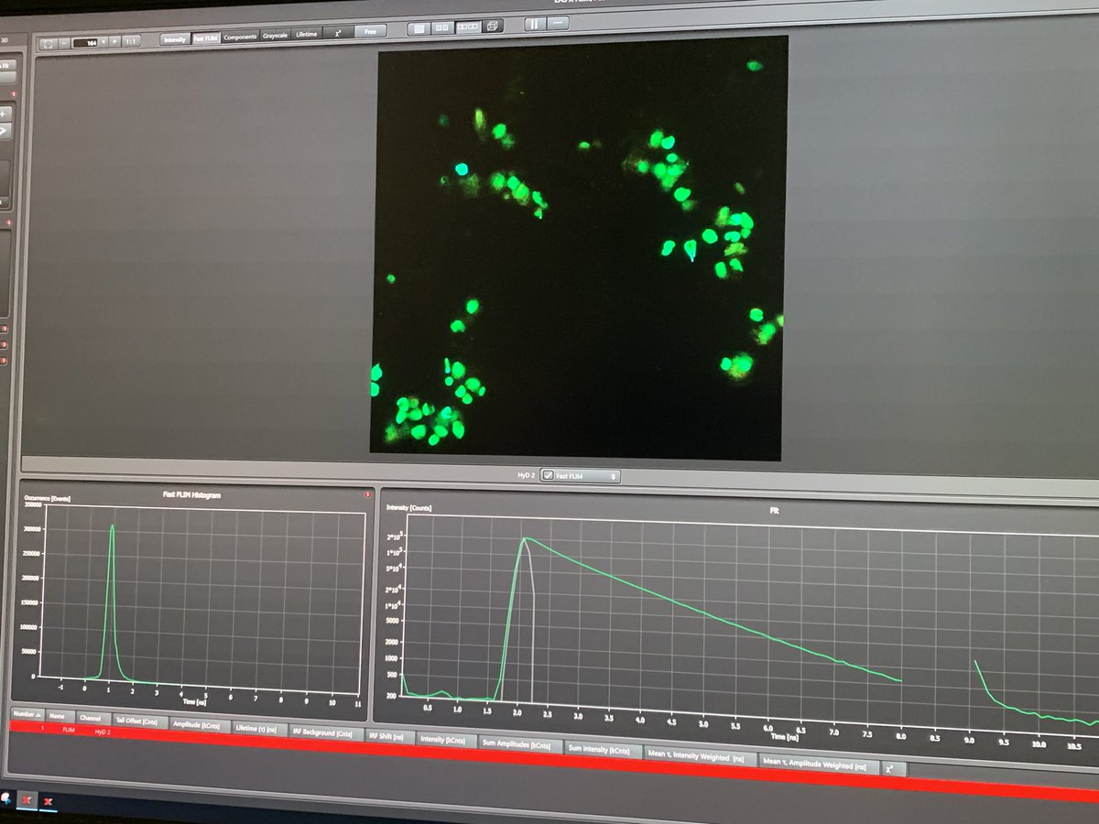This screenshot has width=1099, height=824.
Task: Decrease zoom with the minus button
Action: (x=64, y=42)
